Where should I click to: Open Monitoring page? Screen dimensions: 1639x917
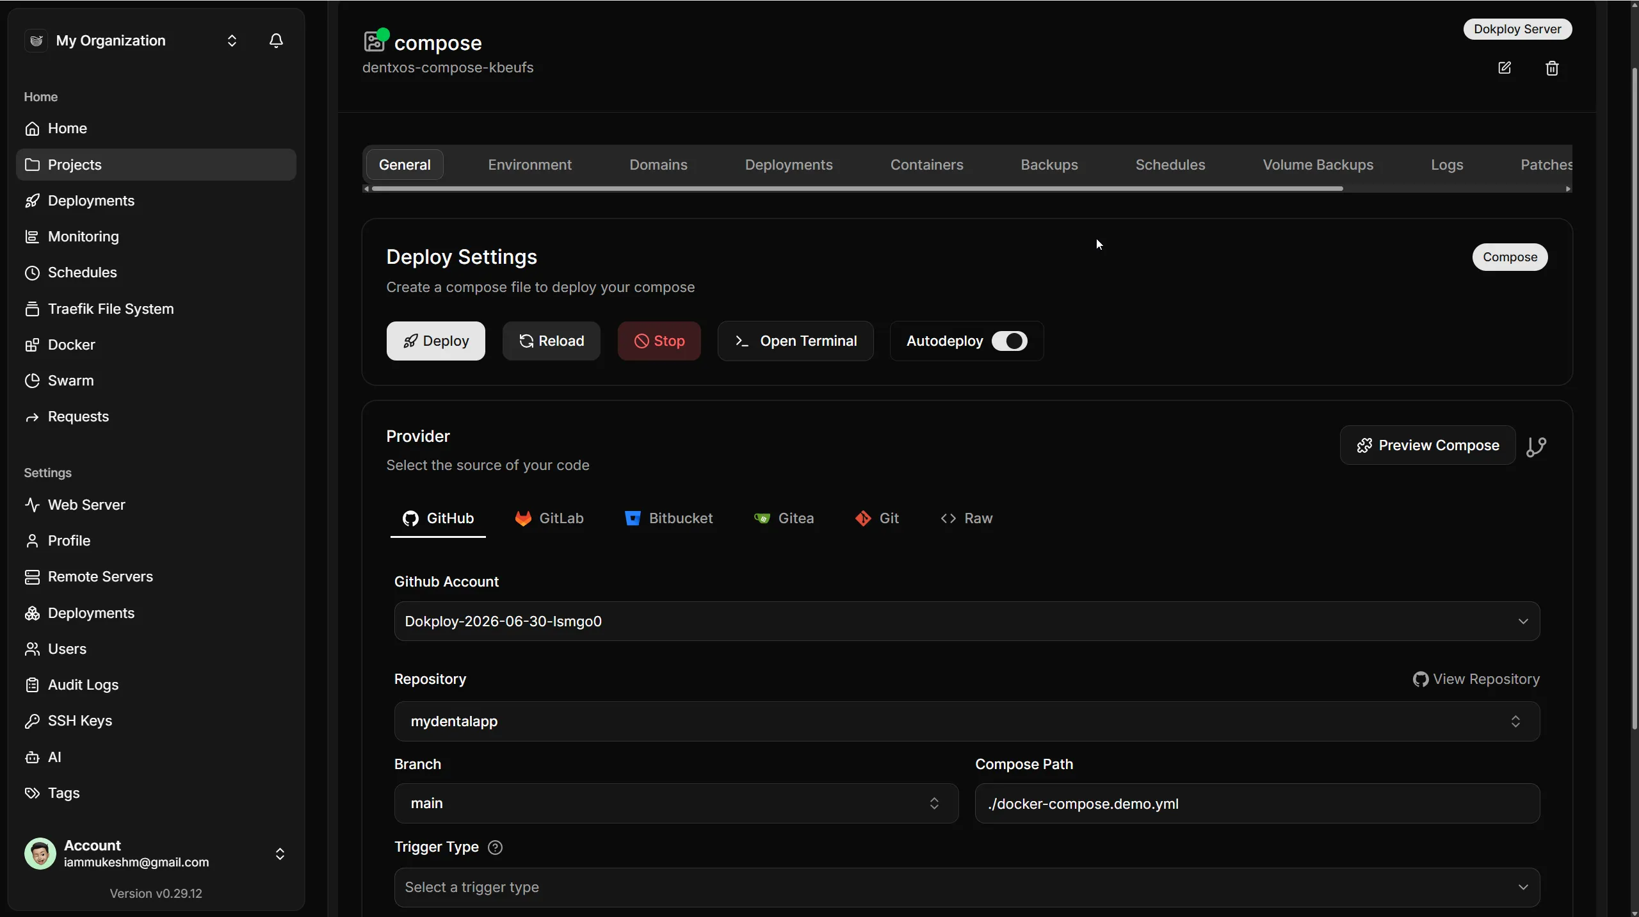[156, 236]
